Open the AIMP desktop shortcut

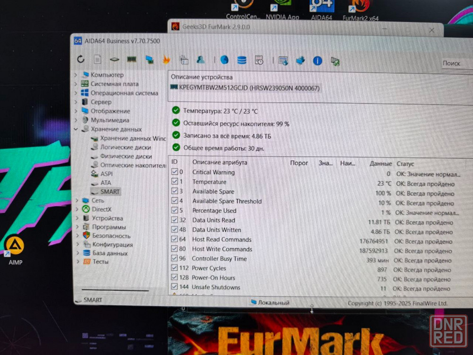[15, 247]
